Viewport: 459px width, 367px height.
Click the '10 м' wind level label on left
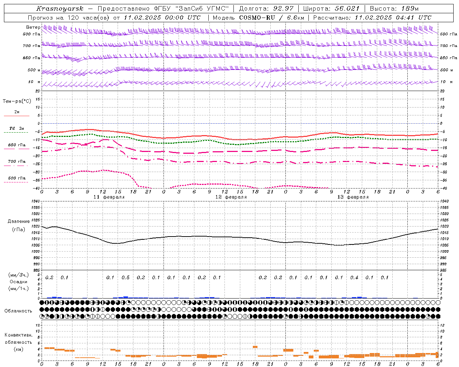[x=34, y=82]
